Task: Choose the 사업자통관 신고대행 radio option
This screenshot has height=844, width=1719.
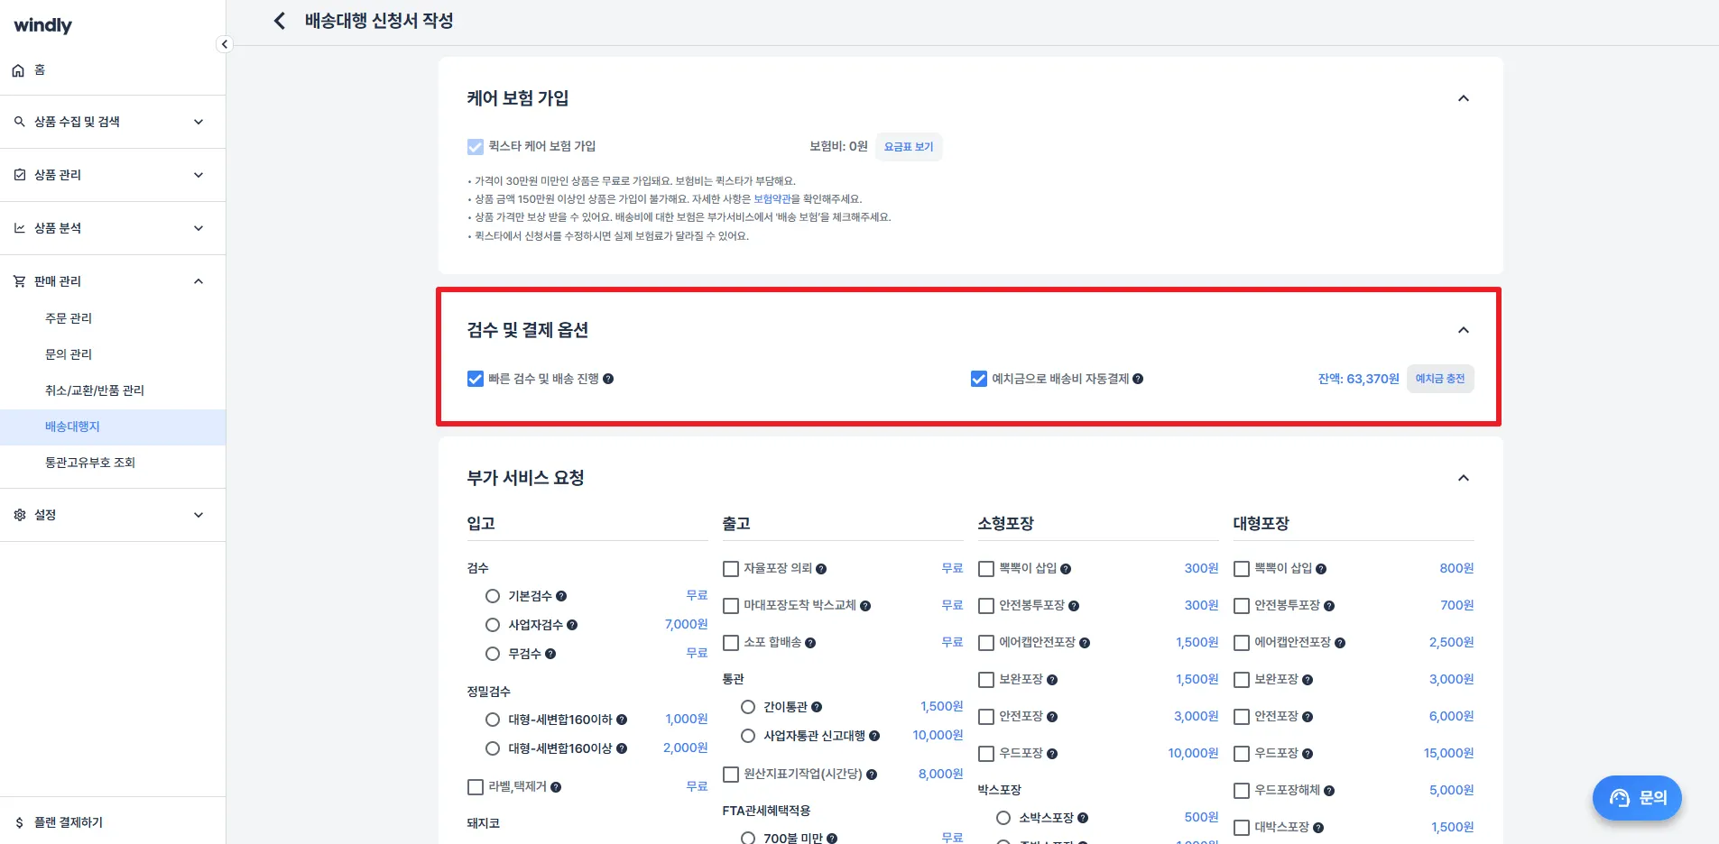Action: click(x=748, y=736)
